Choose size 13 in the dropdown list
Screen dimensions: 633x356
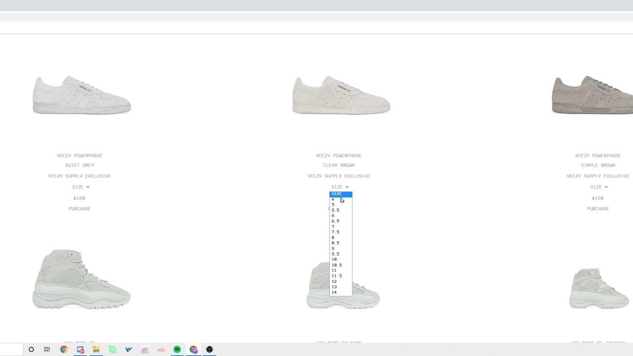click(341, 287)
